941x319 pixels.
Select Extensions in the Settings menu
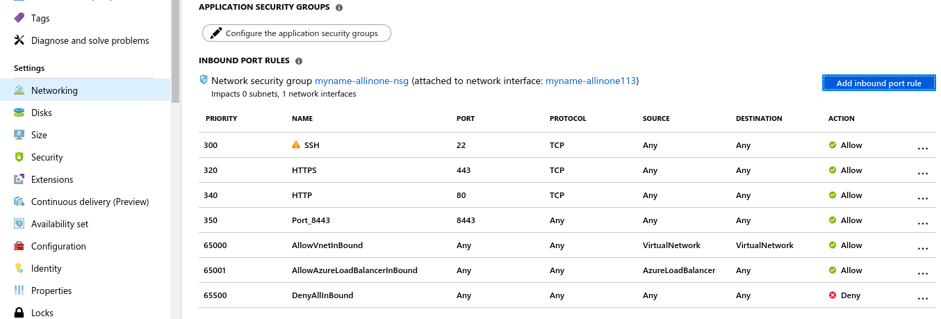(85, 179)
